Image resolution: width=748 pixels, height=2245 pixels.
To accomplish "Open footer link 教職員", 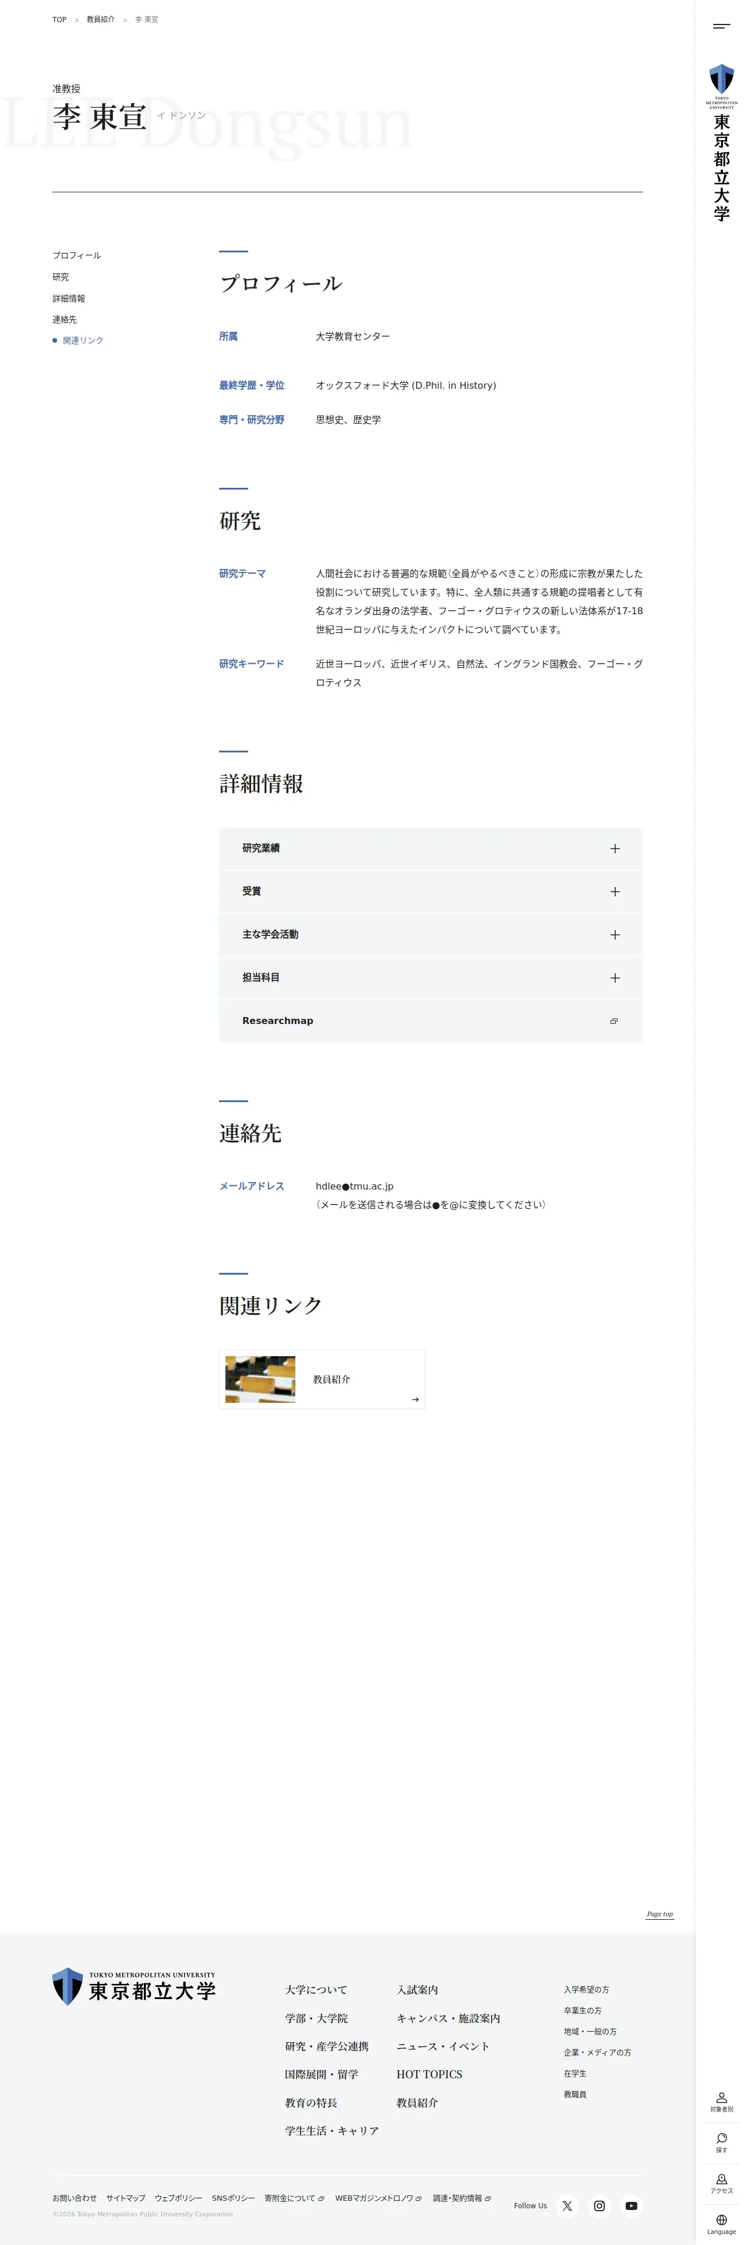I will [575, 2094].
